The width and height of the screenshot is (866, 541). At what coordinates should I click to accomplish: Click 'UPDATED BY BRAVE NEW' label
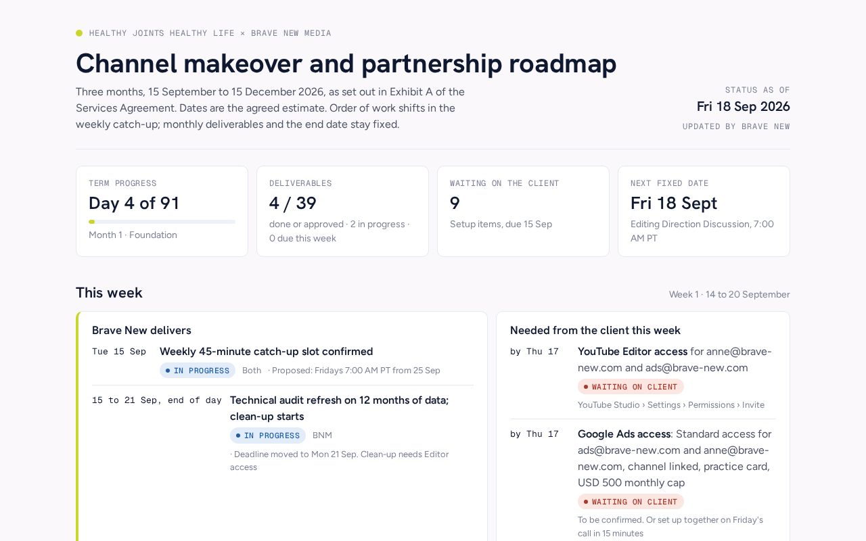pyautogui.click(x=736, y=126)
